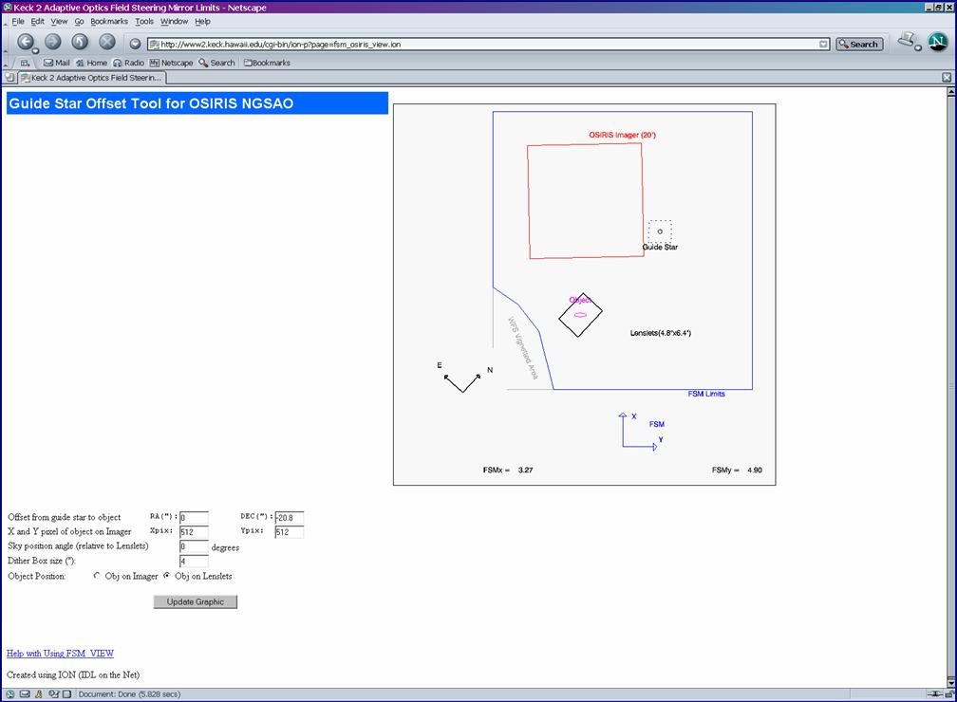Image resolution: width=957 pixels, height=702 pixels.
Task: Expand the URL address bar dropdown
Action: (823, 44)
